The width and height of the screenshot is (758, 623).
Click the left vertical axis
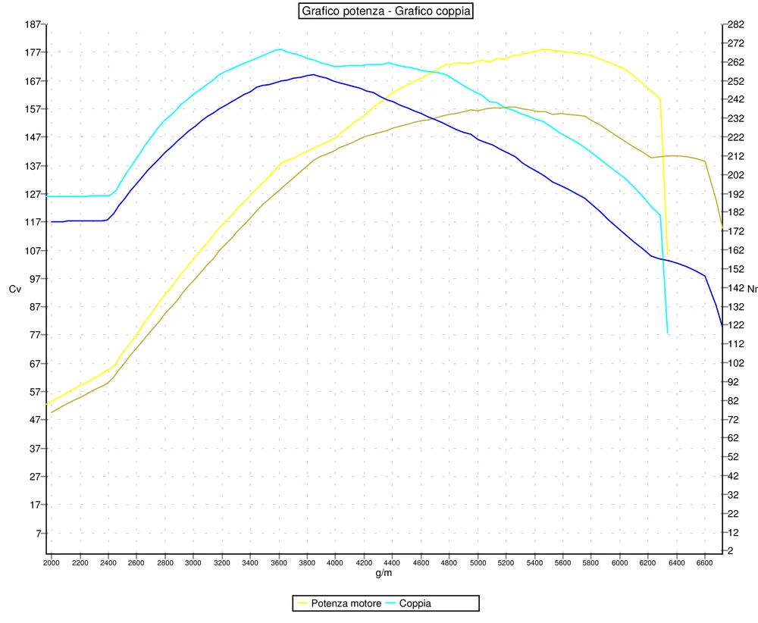43,288
